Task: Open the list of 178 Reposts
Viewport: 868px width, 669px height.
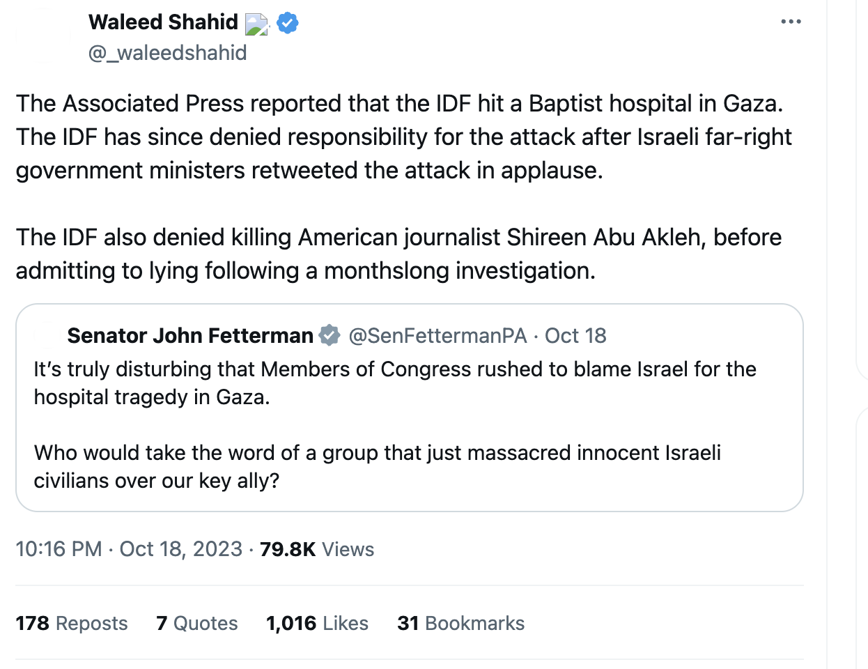Action: click(x=71, y=623)
